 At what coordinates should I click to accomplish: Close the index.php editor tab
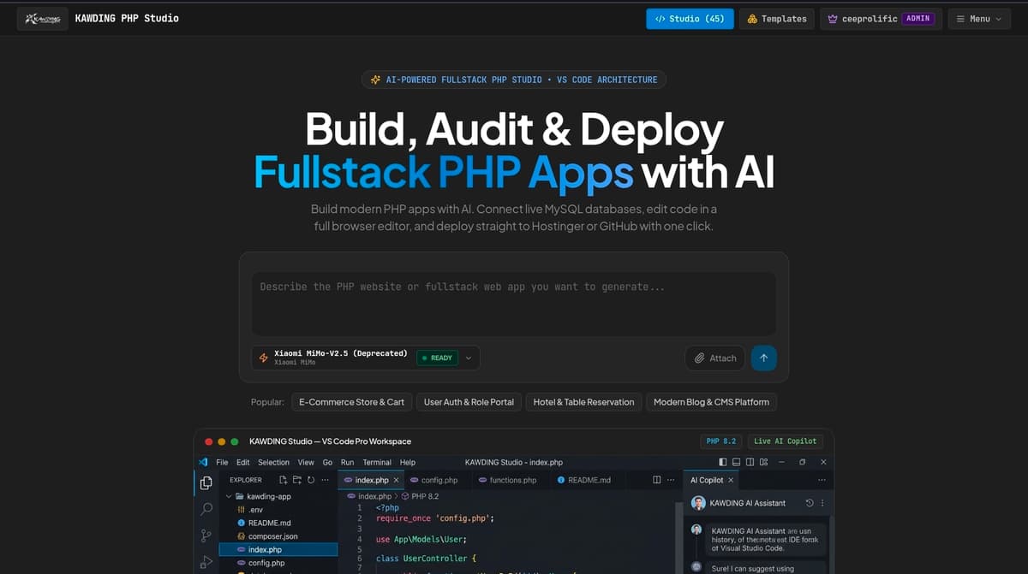click(x=396, y=480)
